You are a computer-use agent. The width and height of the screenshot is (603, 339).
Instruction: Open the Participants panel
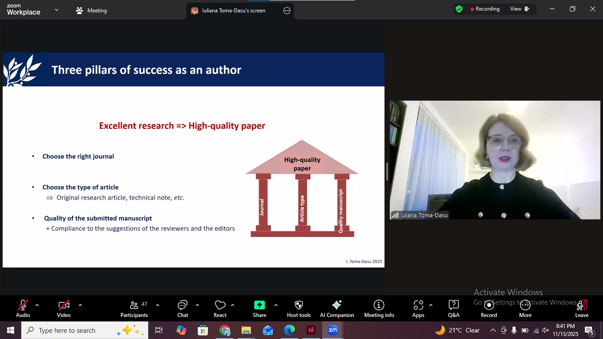tap(134, 309)
